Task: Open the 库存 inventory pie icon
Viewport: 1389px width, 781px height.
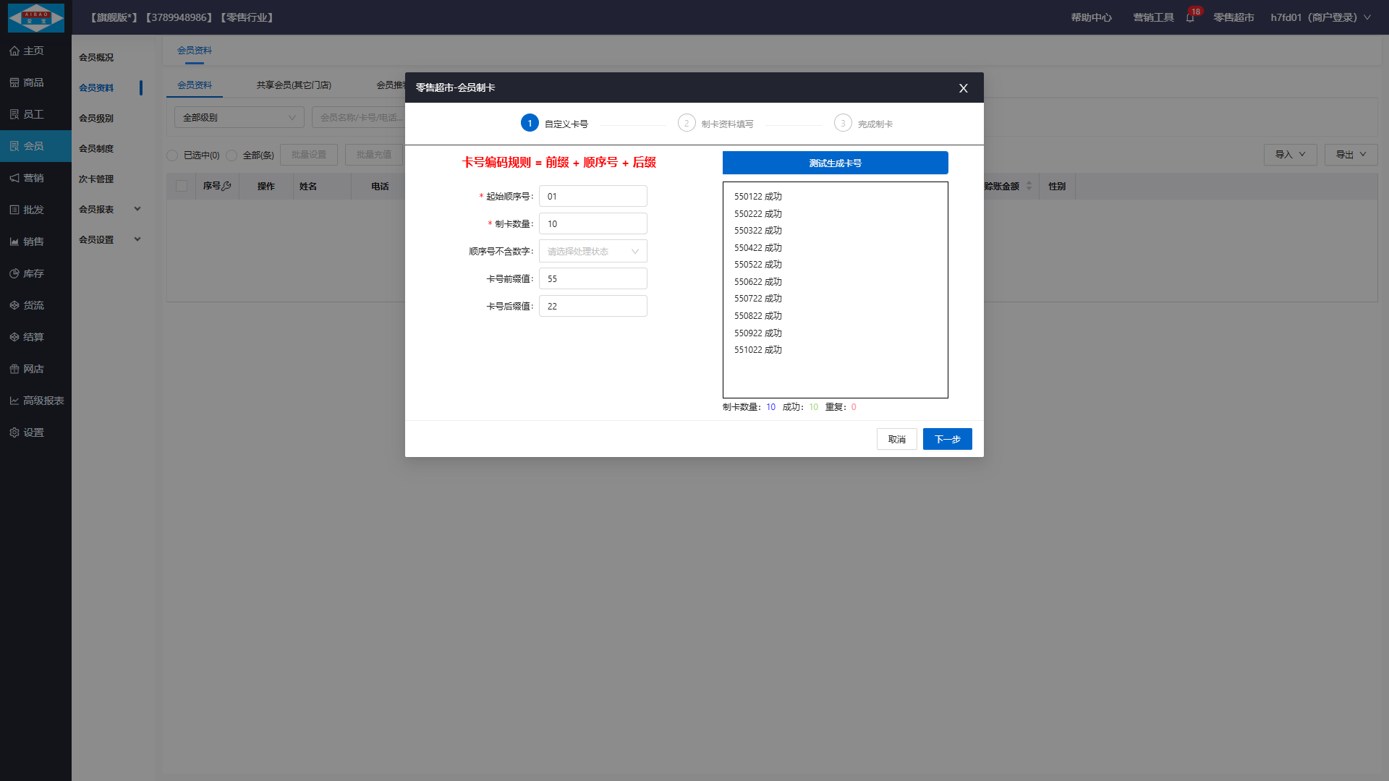Action: [14, 273]
